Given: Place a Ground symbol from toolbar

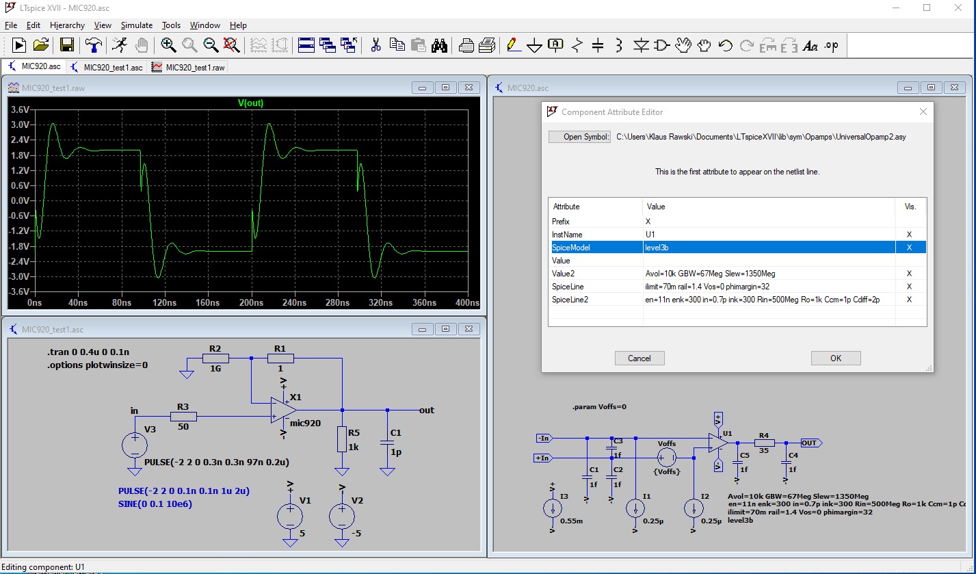Looking at the screenshot, I should tap(534, 46).
